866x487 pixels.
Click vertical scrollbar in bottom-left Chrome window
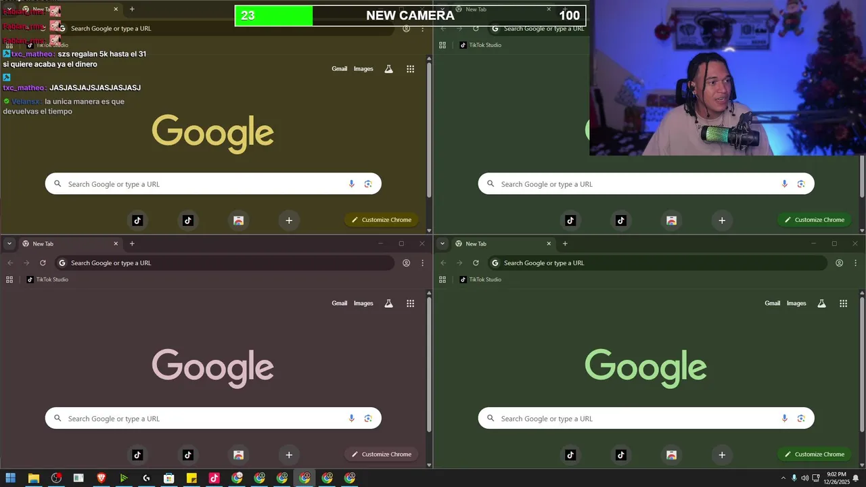point(429,365)
